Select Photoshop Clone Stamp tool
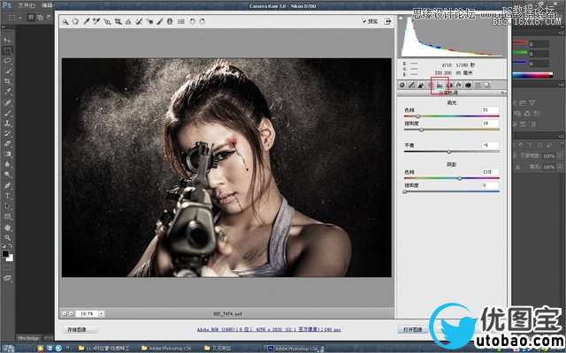The width and height of the screenshot is (566, 353). (x=8, y=123)
